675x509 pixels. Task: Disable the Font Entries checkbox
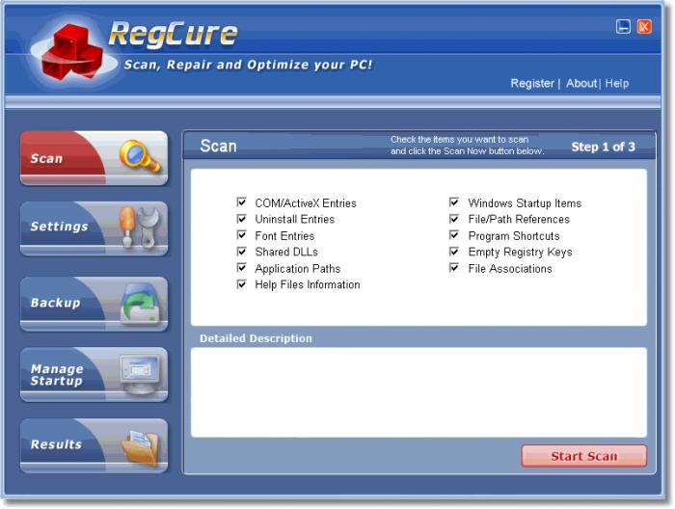(241, 235)
